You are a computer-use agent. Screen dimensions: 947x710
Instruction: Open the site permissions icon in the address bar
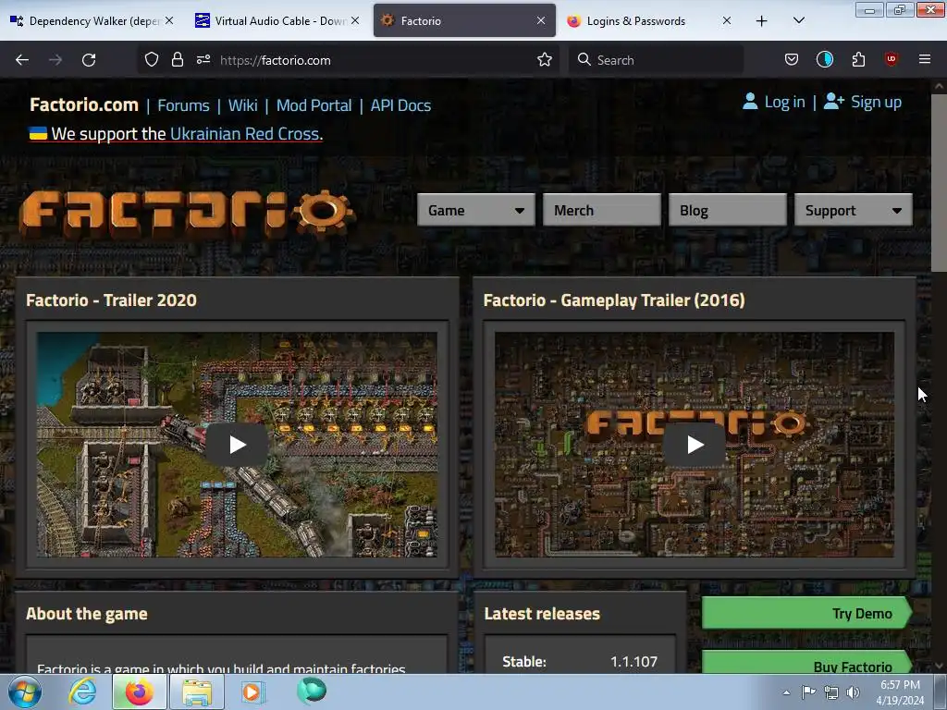(203, 60)
